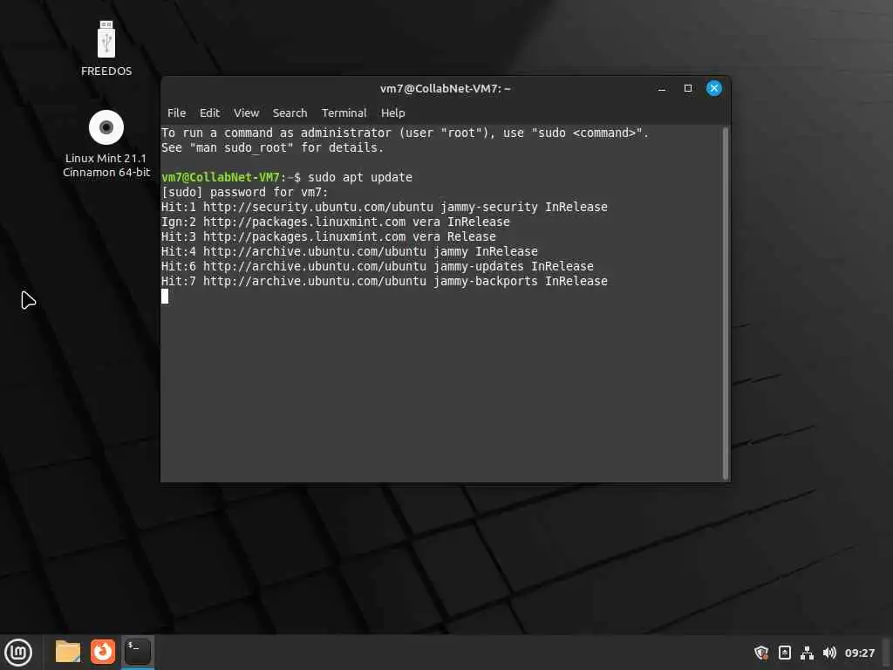Open the File menu in terminal

point(176,113)
